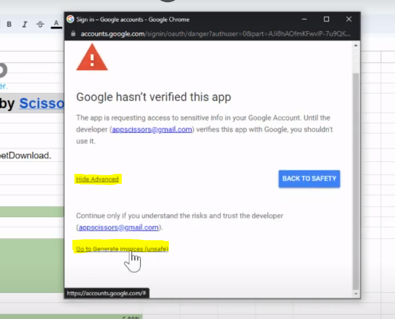Click the Google logo in the title bar
Screen dimensions: 395x319
pos(70,19)
